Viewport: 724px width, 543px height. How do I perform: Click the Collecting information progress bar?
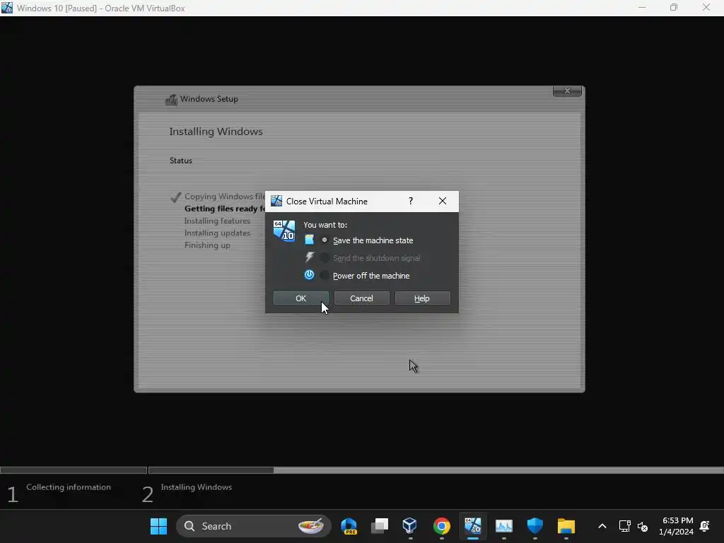pos(74,470)
